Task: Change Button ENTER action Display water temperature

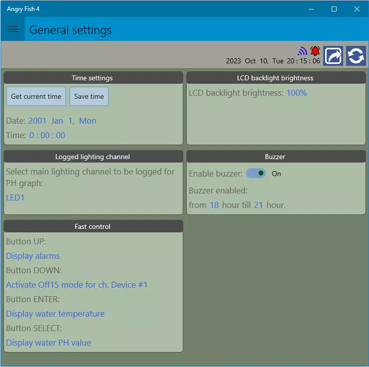Action: [55, 314]
